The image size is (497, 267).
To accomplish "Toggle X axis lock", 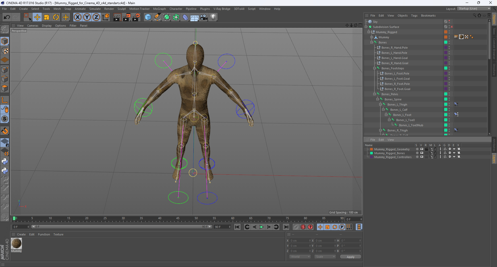I will pyautogui.click(x=77, y=17).
